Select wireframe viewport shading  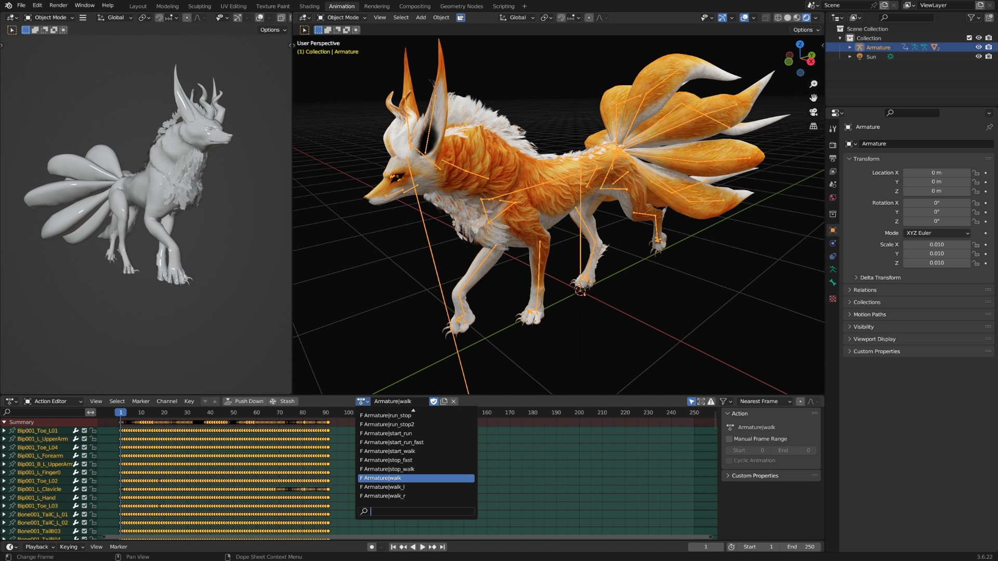click(778, 18)
